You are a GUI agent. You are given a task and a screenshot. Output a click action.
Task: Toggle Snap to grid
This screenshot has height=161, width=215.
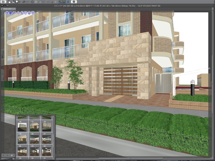click(x=68, y=2)
